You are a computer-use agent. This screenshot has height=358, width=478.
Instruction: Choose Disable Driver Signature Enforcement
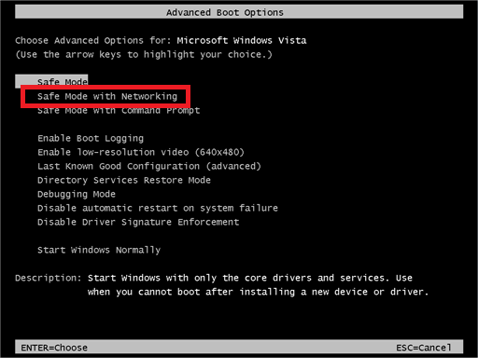tap(138, 222)
